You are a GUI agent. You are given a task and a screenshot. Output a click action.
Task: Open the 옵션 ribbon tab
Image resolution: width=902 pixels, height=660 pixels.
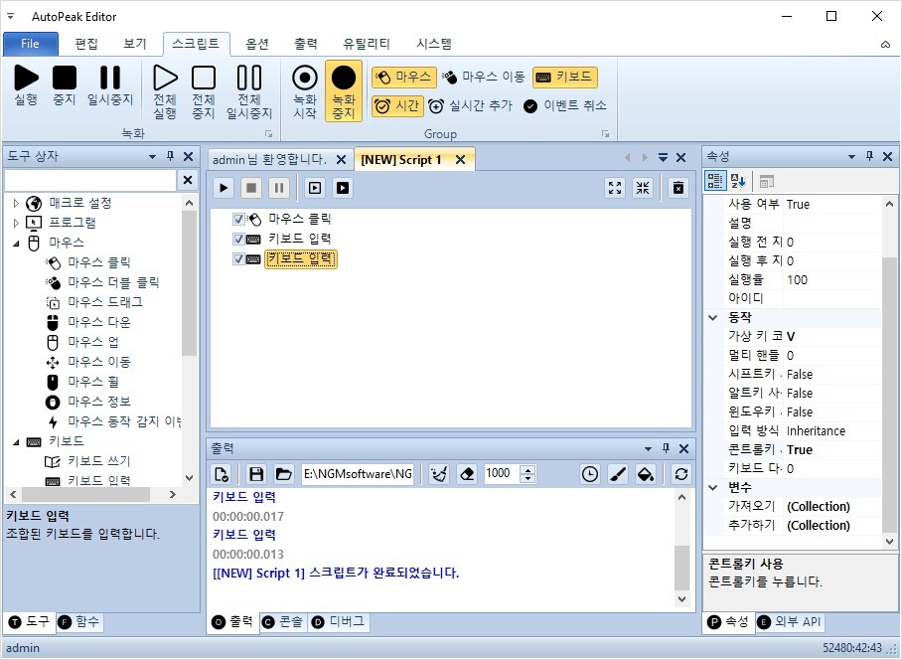[x=257, y=44]
